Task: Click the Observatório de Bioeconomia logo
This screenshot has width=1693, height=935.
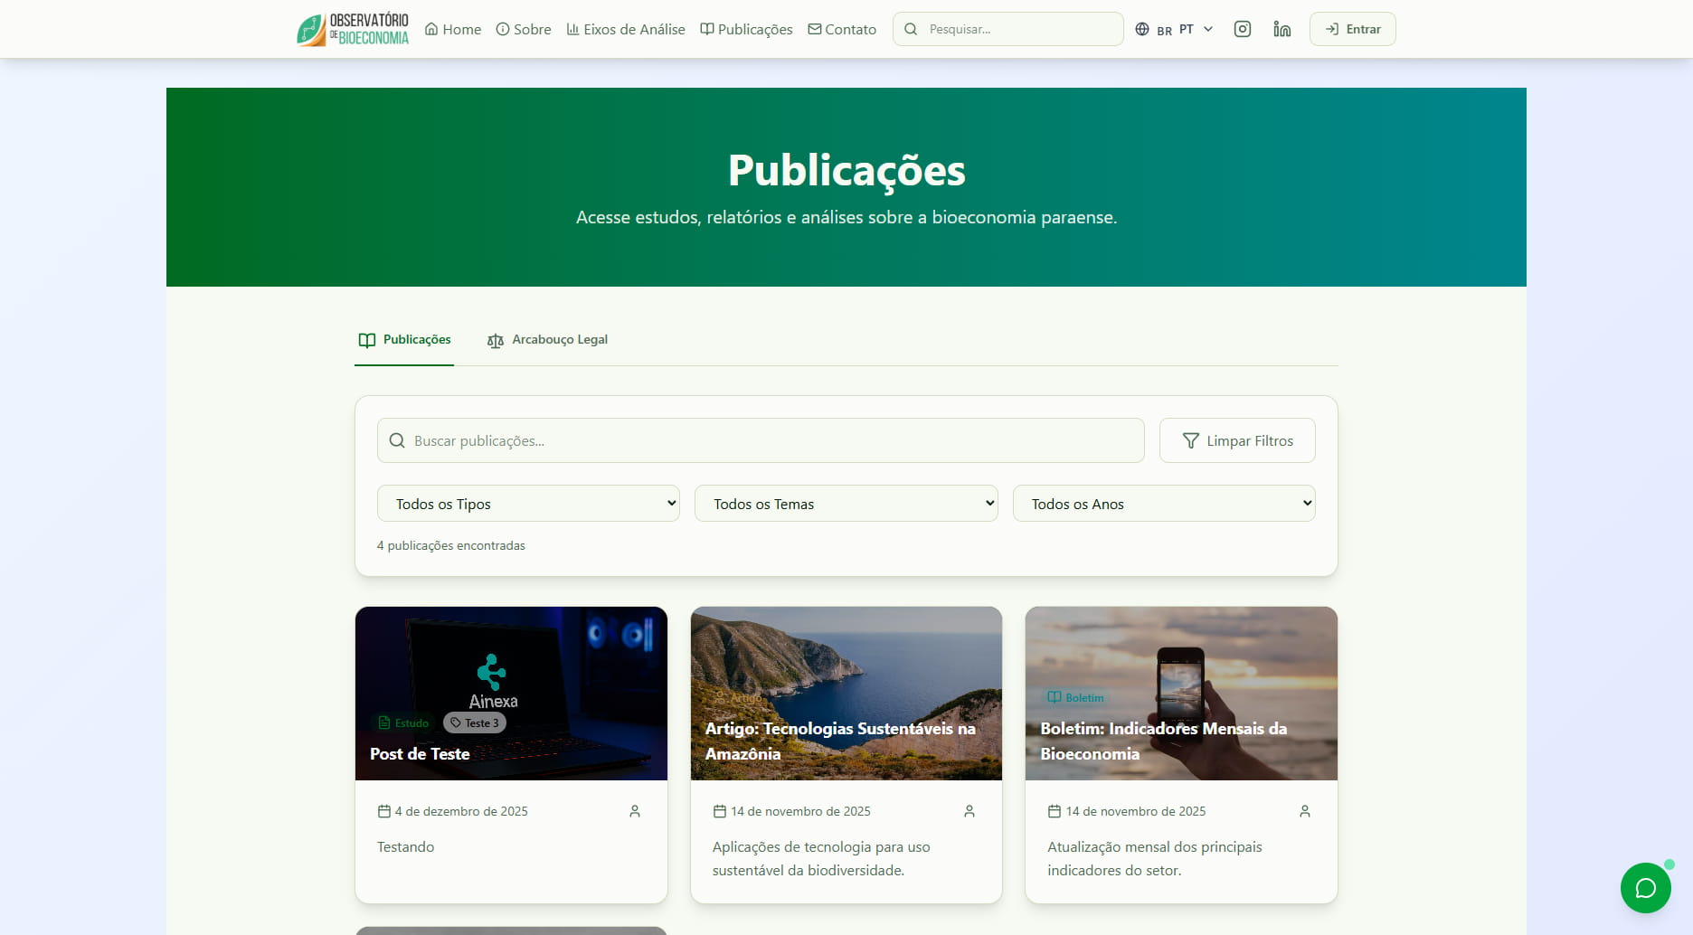Action: pos(353,29)
